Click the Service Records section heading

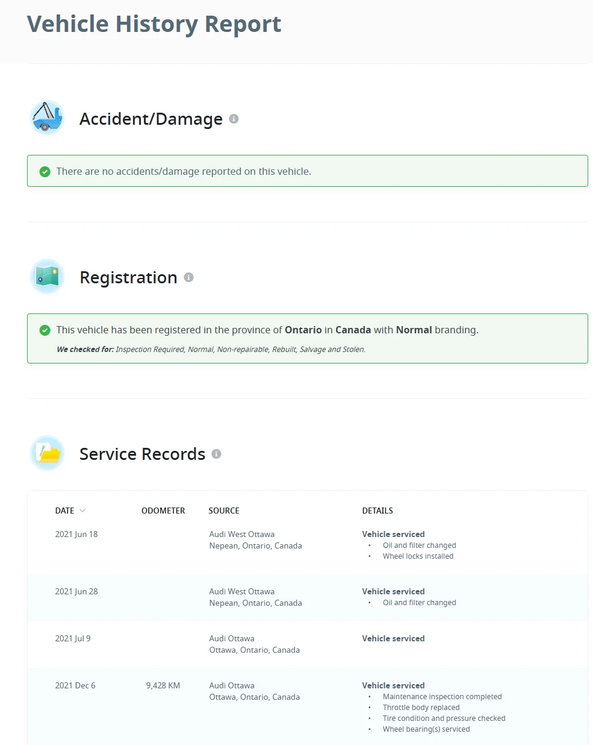[143, 454]
